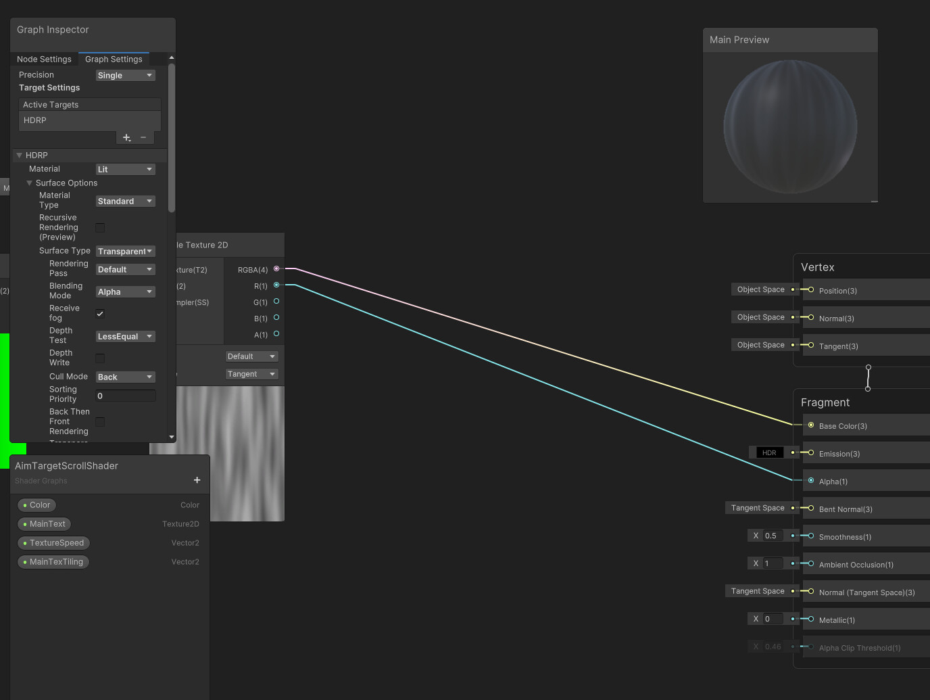Click Position Object Space label chip
Screen dimensions: 930x700
pos(761,289)
